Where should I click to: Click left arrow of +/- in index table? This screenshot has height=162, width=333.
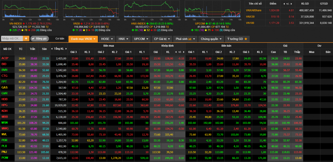tap(284, 4)
